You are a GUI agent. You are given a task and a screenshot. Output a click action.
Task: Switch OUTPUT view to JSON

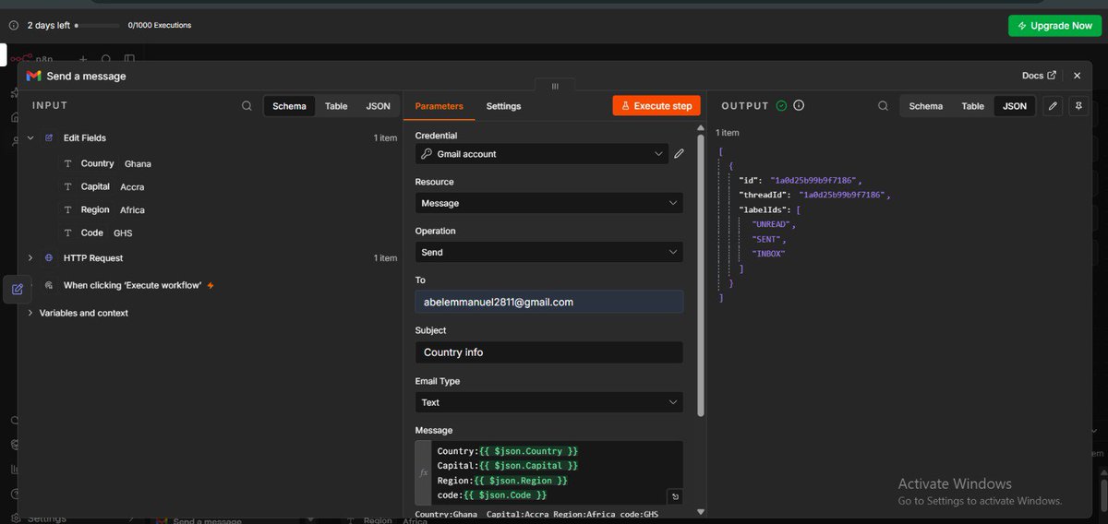pyautogui.click(x=1015, y=106)
